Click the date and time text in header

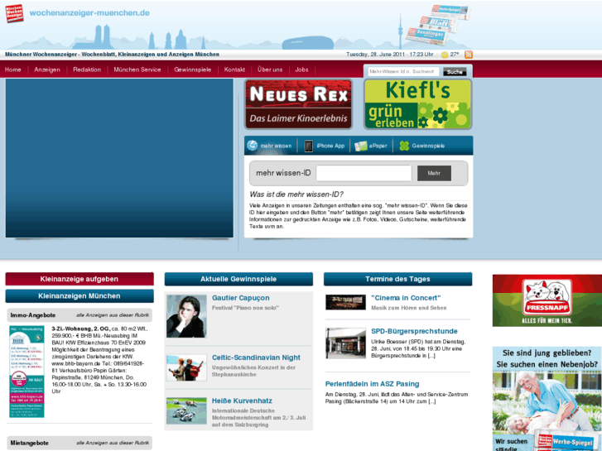pyautogui.click(x=390, y=55)
